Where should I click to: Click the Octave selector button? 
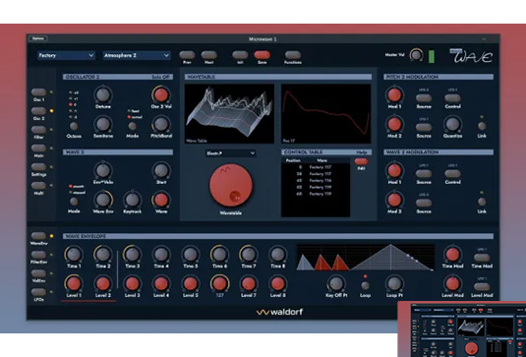tap(74, 126)
